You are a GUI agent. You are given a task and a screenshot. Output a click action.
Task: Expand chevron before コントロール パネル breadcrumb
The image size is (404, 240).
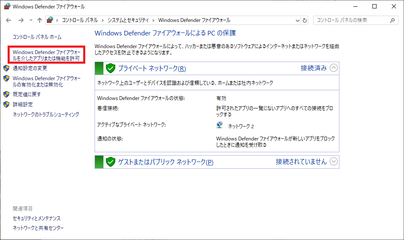click(57, 20)
